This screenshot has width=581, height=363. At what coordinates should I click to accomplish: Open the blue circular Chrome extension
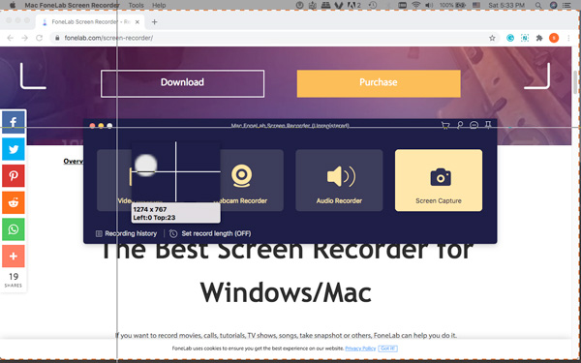coord(510,38)
